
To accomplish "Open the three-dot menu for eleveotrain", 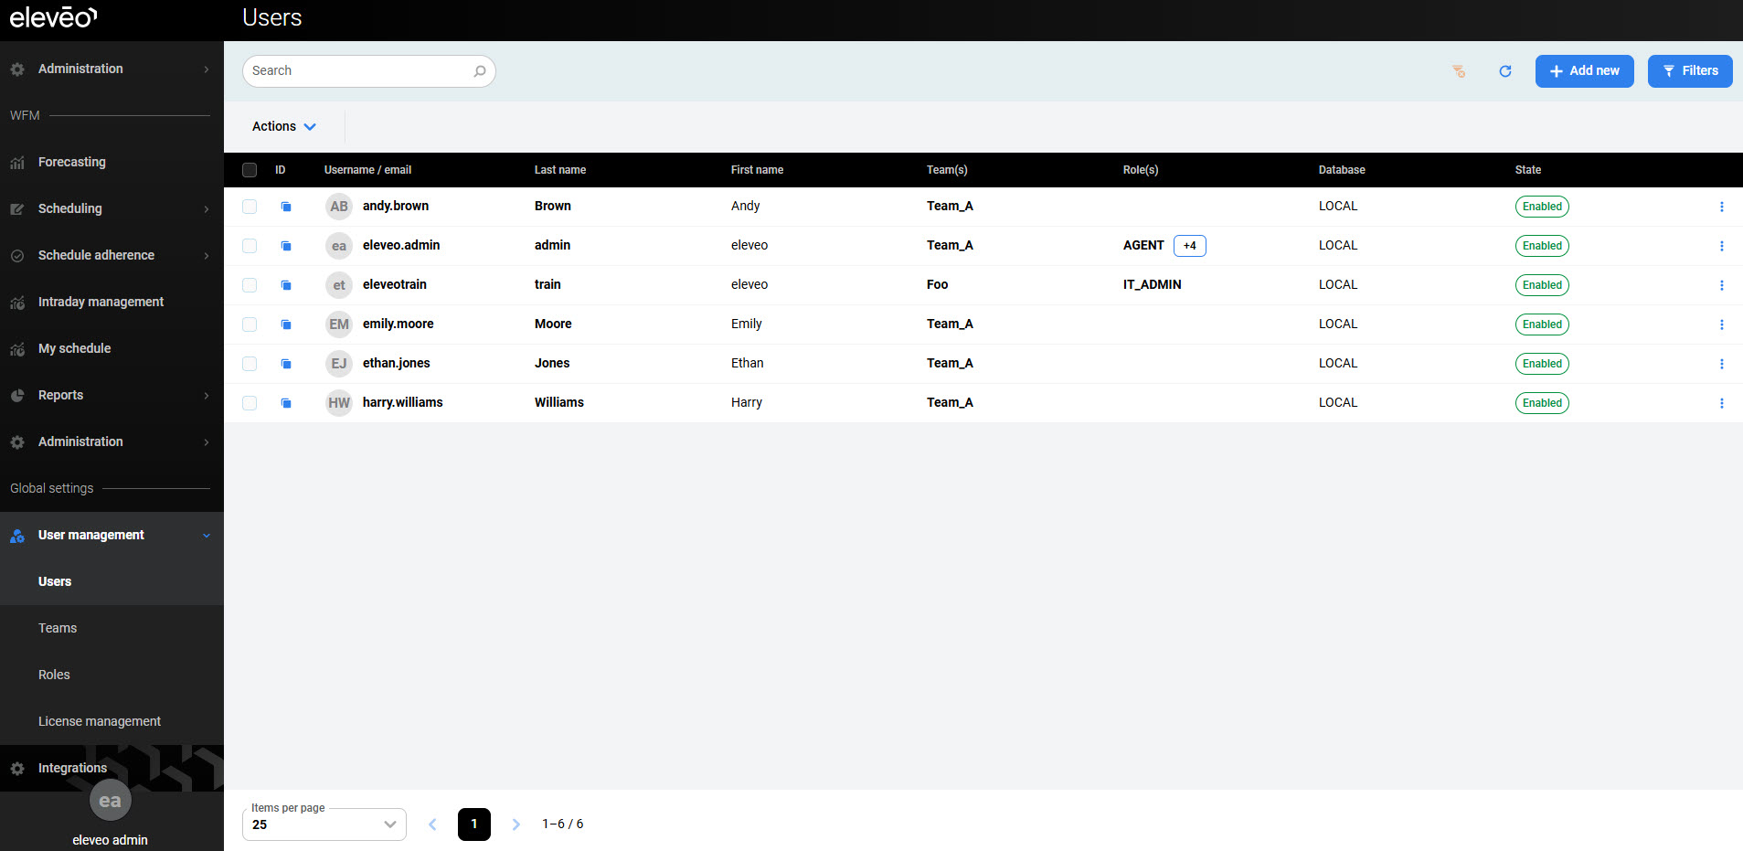I will (x=1721, y=285).
